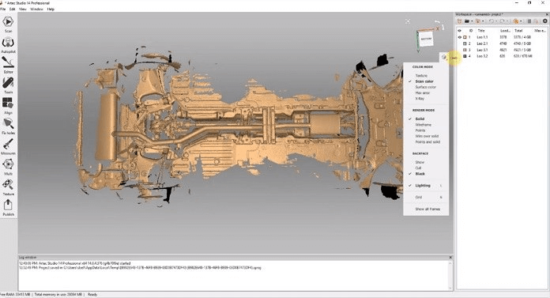
Task: Open the Window menu
Action: (x=36, y=9)
